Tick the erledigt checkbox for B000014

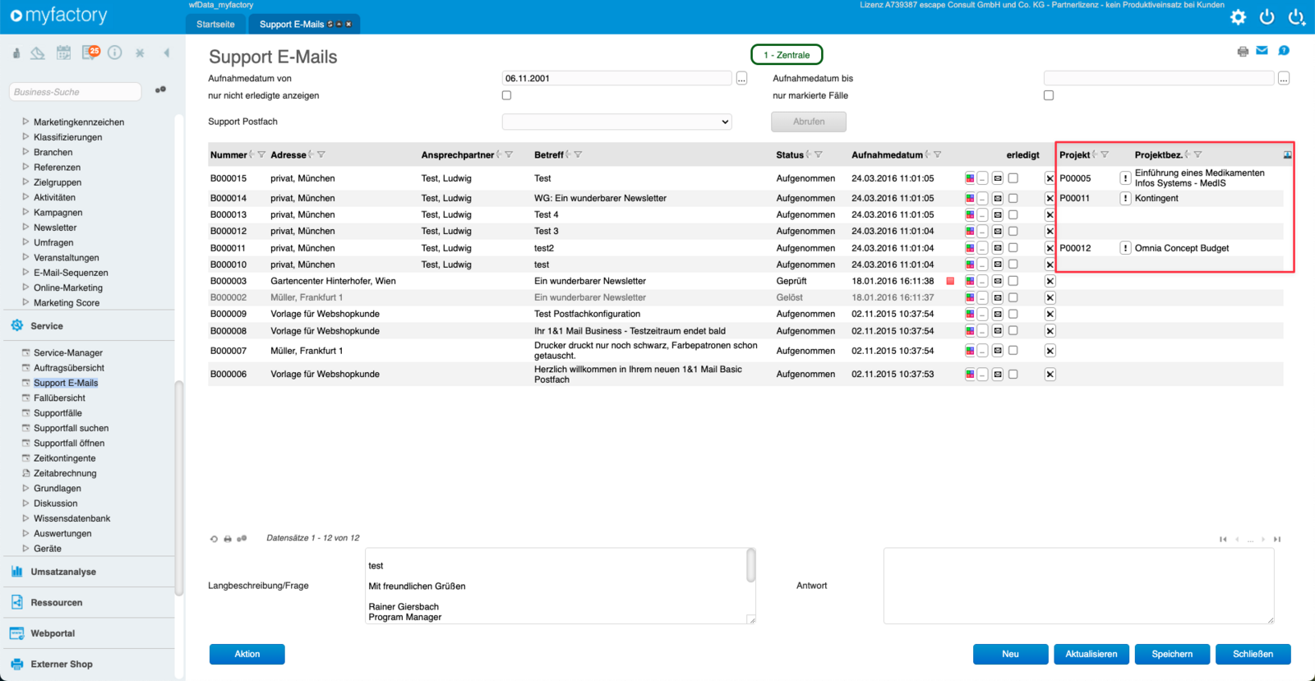[1013, 198]
